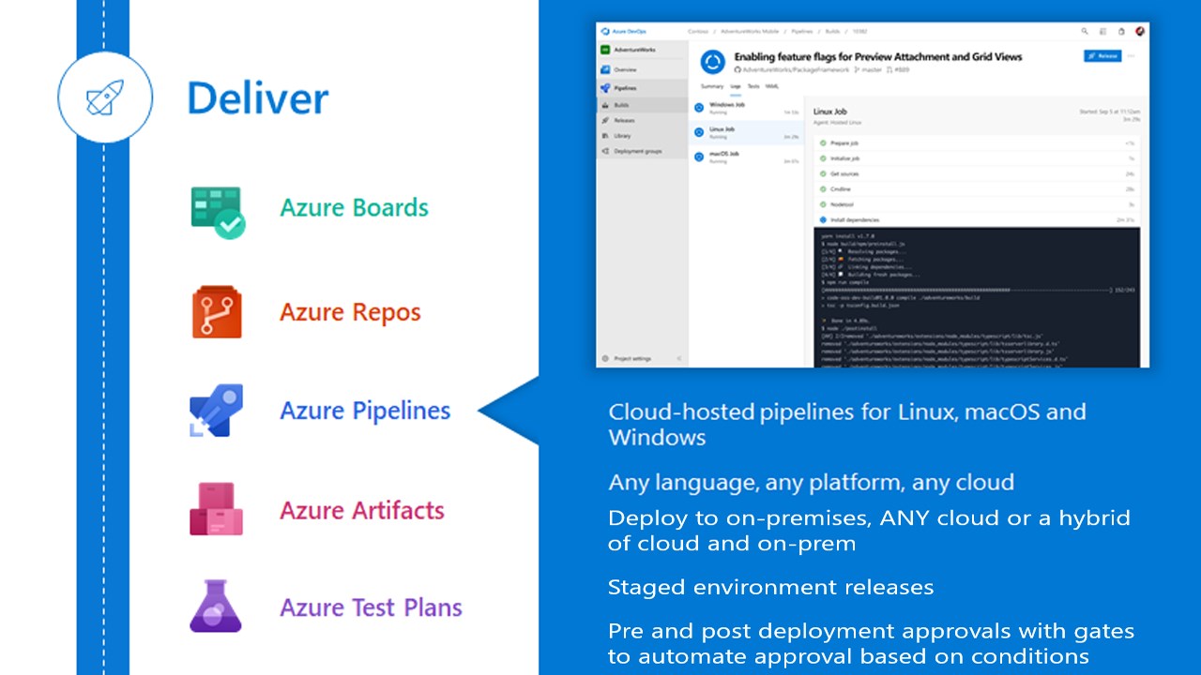1201x675 pixels.
Task: Click the Azure Repos icon
Action: coord(217,312)
